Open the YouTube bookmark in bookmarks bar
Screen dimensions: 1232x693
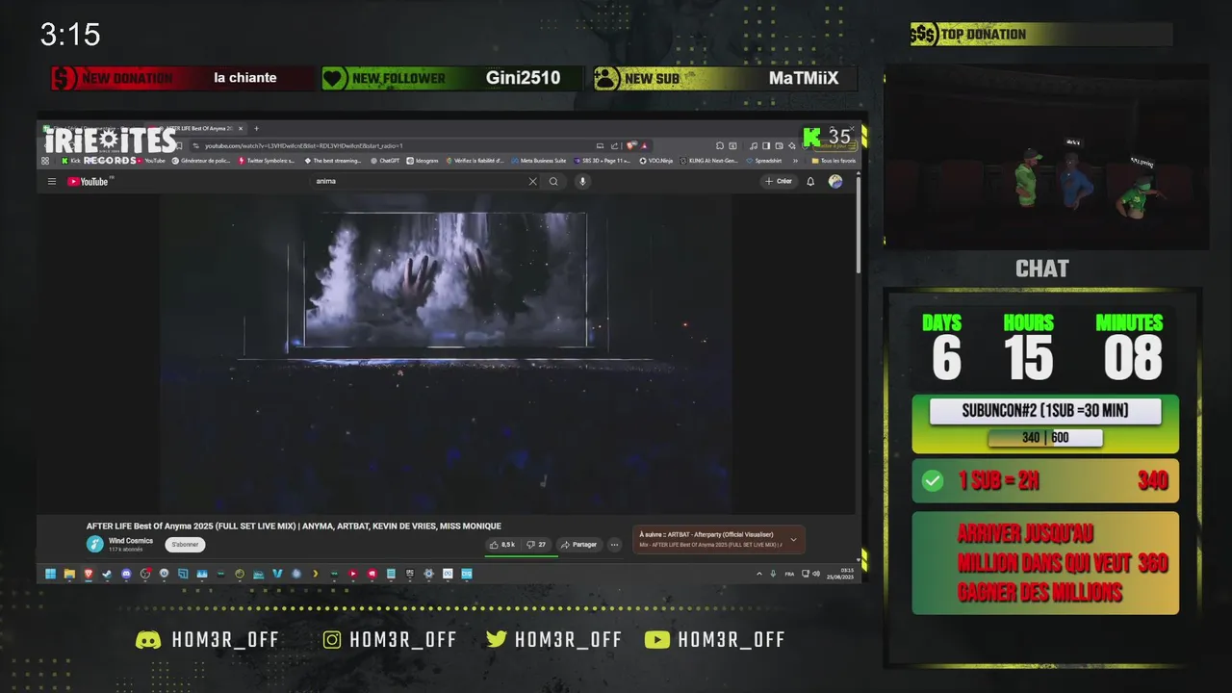[151, 161]
